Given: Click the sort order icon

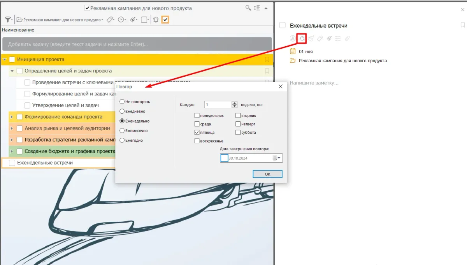Looking at the screenshot, I should point(257,8).
